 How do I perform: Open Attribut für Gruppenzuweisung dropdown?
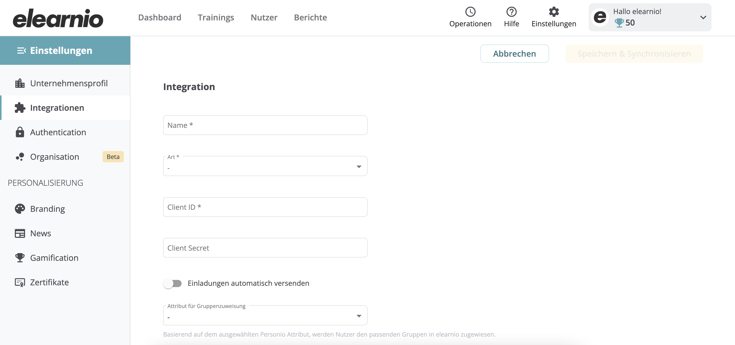tap(265, 315)
